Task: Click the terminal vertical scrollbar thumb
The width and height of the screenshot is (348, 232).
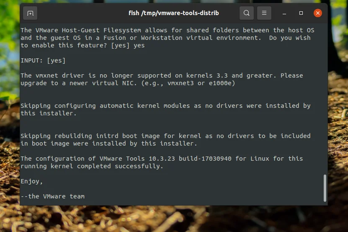Action: (x=325, y=188)
